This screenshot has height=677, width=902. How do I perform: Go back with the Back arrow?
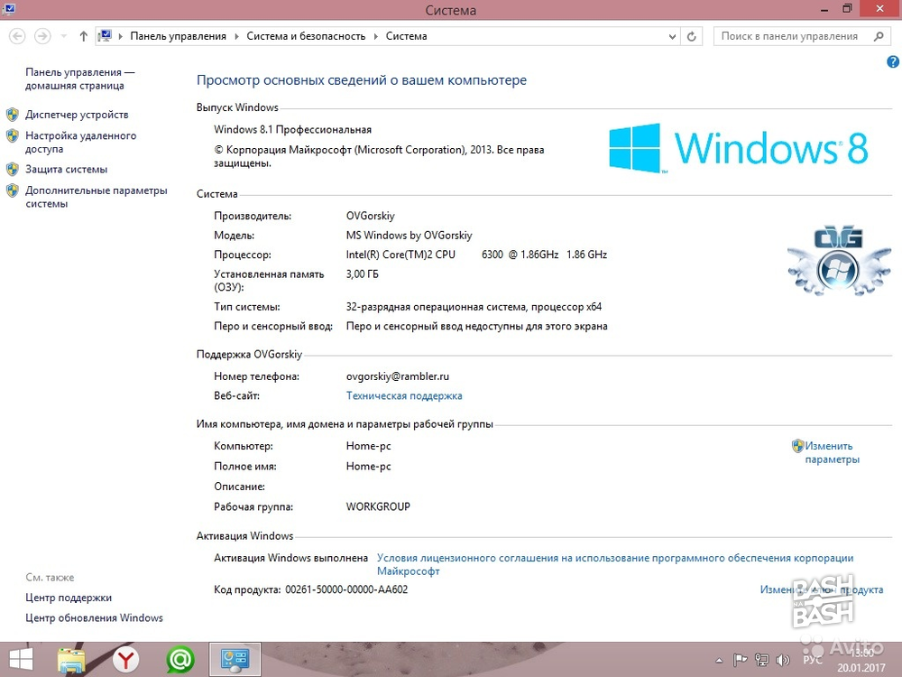point(17,36)
